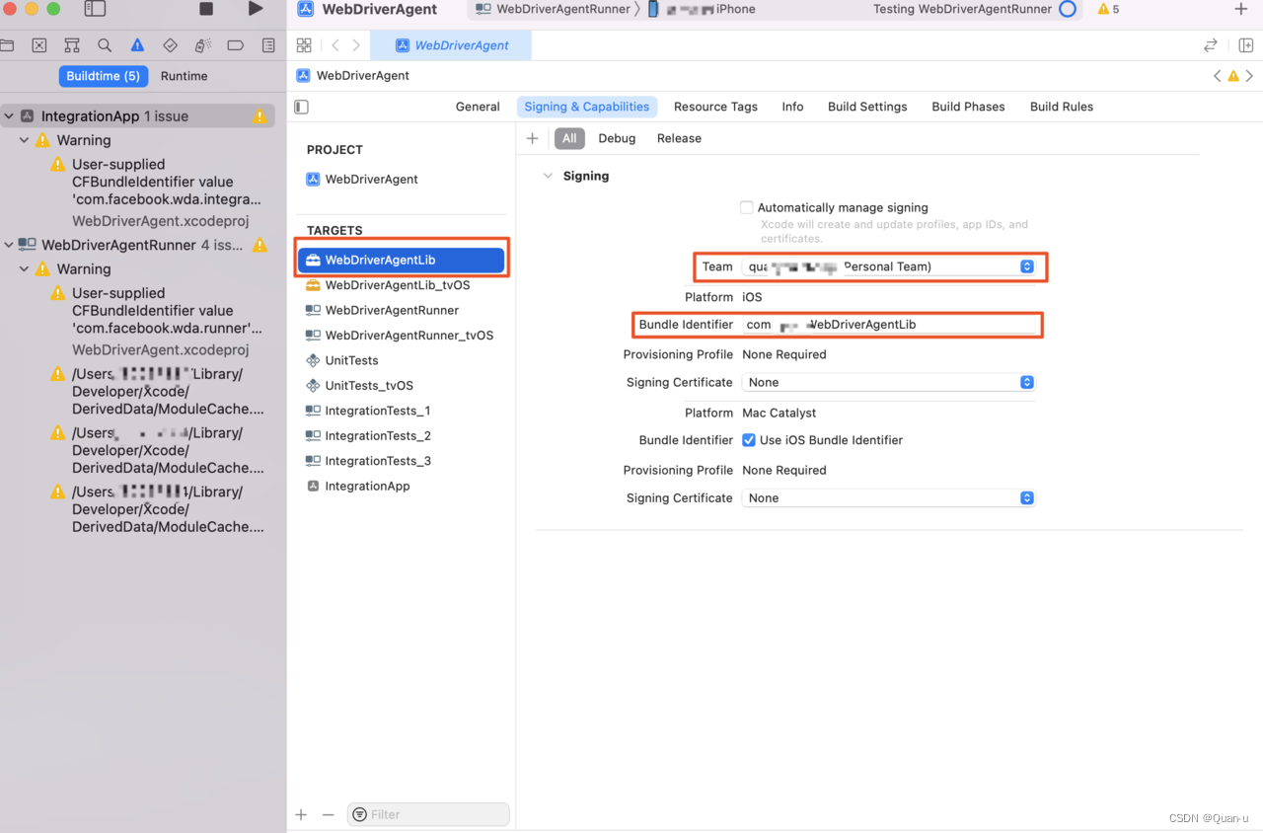Stop the running test with Stop button
The image size is (1263, 833).
(206, 9)
